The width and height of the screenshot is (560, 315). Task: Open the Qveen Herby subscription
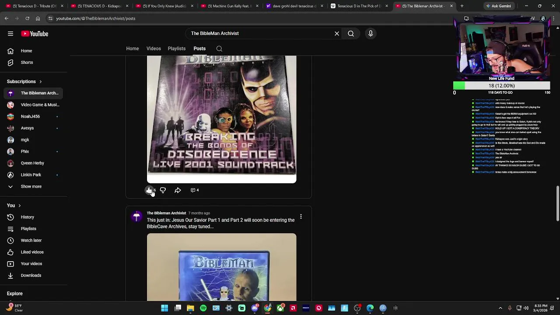[x=34, y=163]
